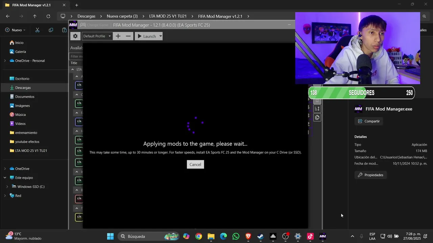The width and height of the screenshot is (433, 243).
Task: Open OBS Studio from the taskbar
Action: [286, 236]
